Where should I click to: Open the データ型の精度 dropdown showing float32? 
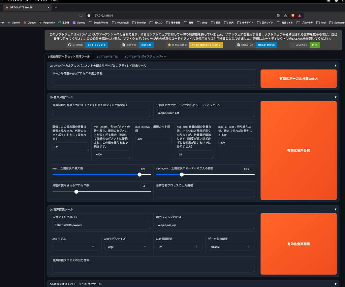[231, 247]
